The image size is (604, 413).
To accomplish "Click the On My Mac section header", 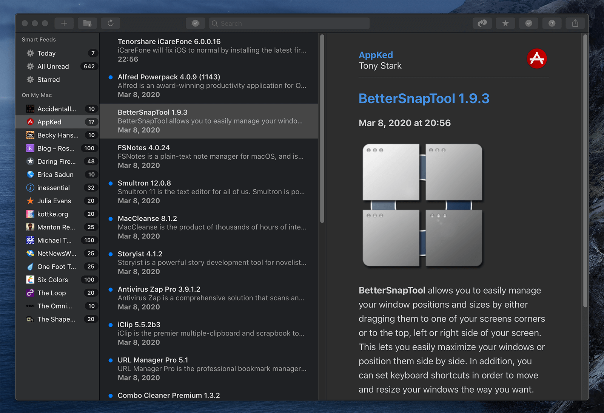I will click(37, 95).
